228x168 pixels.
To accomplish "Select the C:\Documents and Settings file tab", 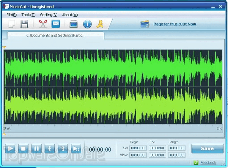I will tap(56, 35).
